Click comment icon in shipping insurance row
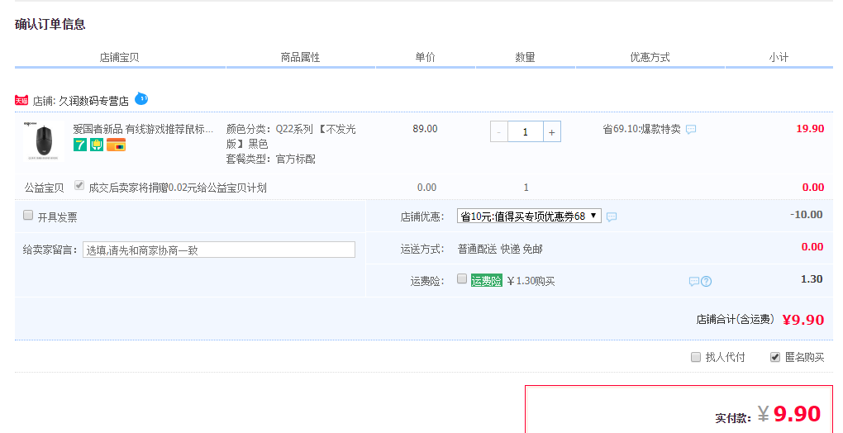Image resolution: width=843 pixels, height=433 pixels. pos(694,282)
